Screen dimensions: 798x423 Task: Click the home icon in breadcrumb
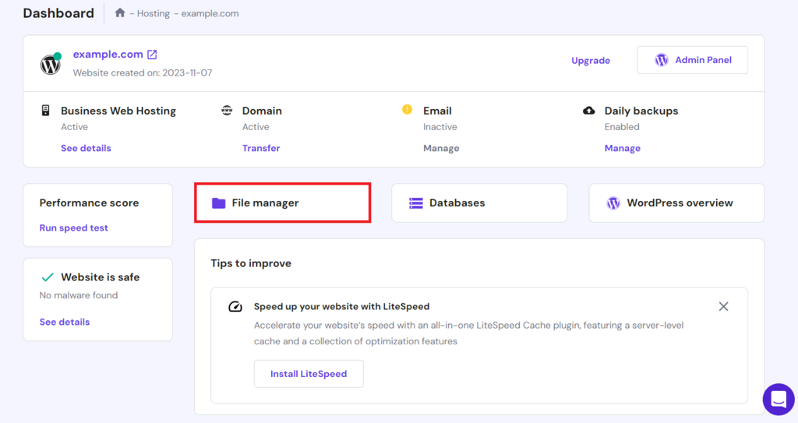119,13
